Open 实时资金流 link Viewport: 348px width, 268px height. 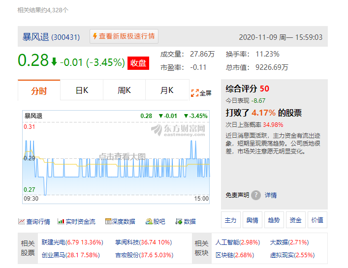(80, 221)
